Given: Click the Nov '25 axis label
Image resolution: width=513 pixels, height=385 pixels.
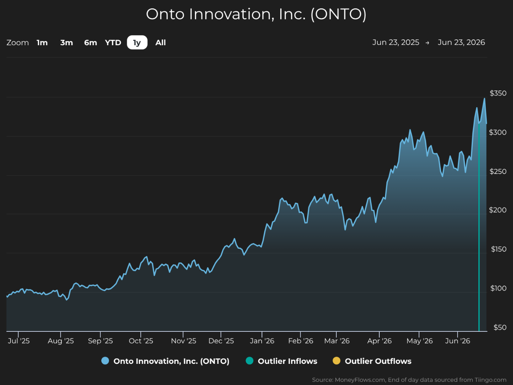Looking at the screenshot, I should pyautogui.click(x=183, y=341).
